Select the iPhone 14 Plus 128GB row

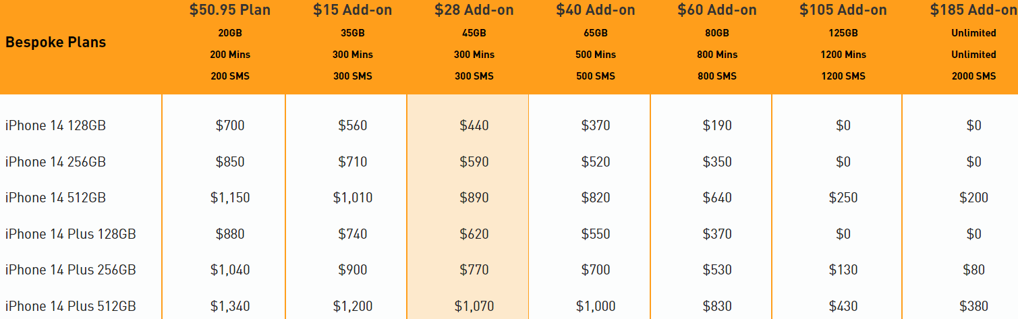coord(70,234)
